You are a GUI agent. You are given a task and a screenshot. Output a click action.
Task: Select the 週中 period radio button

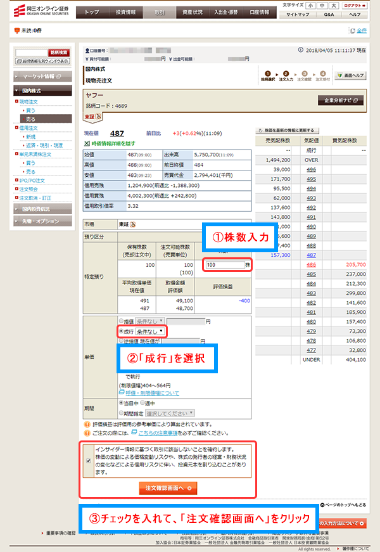click(x=142, y=402)
